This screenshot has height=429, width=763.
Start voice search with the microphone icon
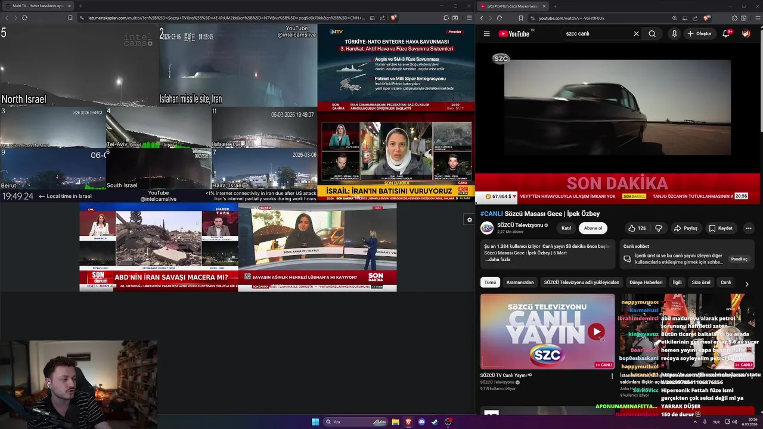coord(674,34)
